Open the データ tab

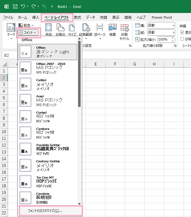90,18
